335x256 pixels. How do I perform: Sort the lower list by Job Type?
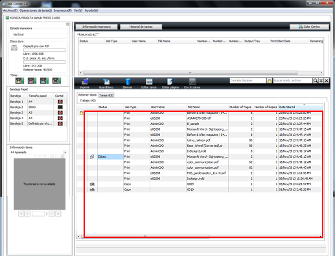(x=137, y=107)
